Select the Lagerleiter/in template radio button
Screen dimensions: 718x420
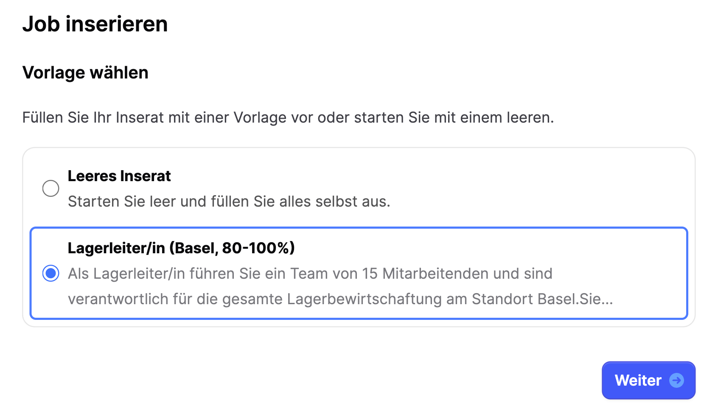coord(50,274)
